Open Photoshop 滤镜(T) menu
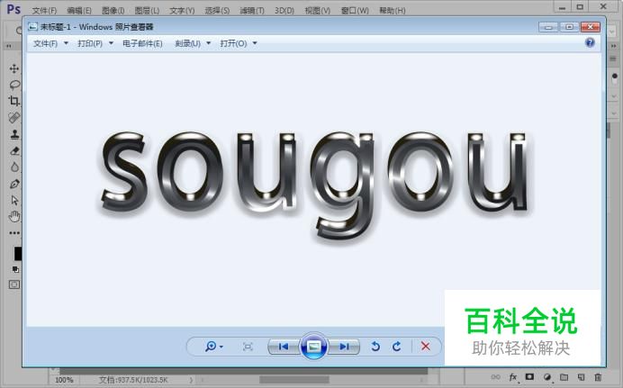 252,11
